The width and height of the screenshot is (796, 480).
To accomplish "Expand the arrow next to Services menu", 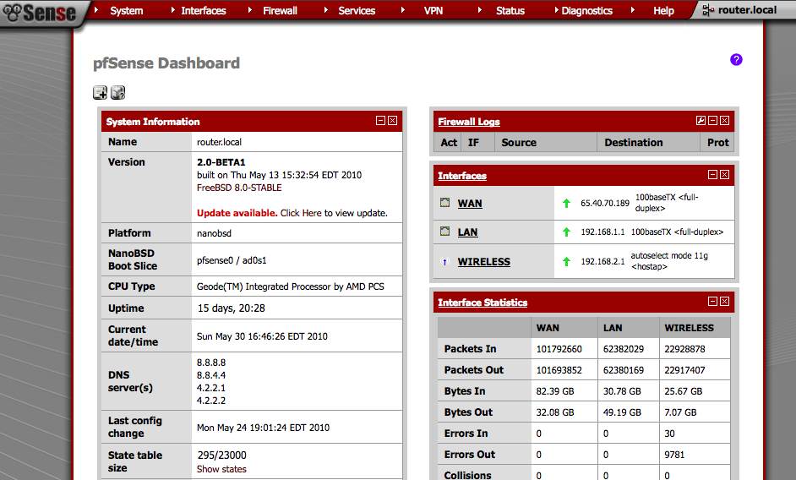I will pos(326,9).
